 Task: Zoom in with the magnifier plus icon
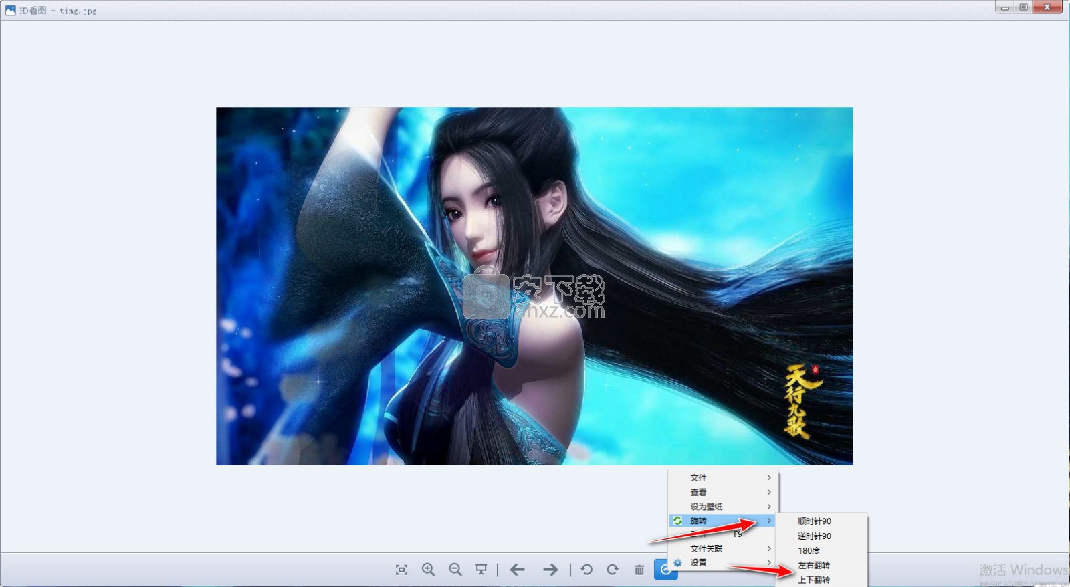(428, 570)
